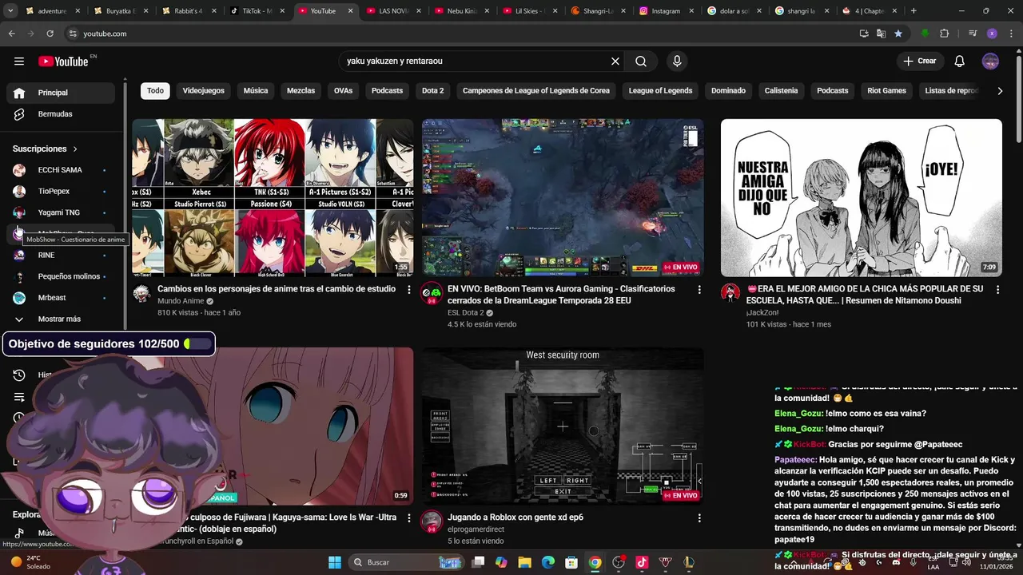Open the anime studio change video thumbnail

(273, 198)
